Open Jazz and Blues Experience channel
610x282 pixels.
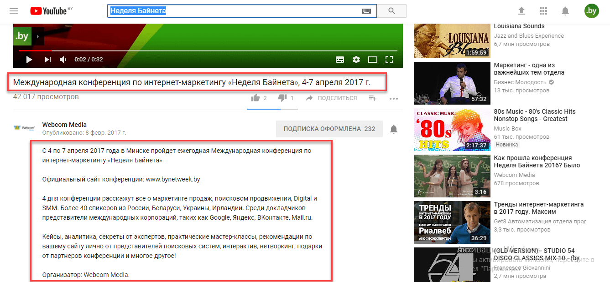[529, 36]
